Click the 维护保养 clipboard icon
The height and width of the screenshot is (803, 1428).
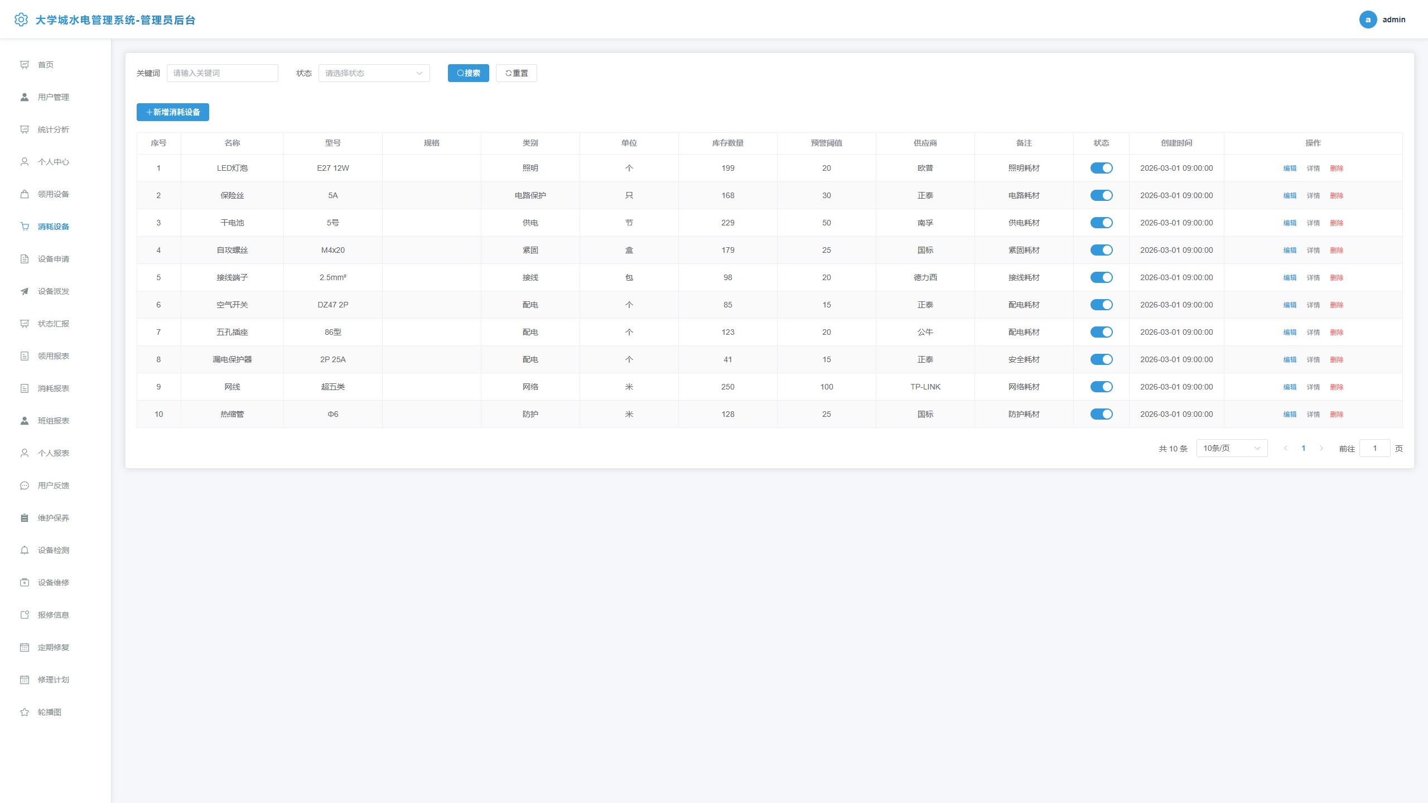(x=25, y=518)
